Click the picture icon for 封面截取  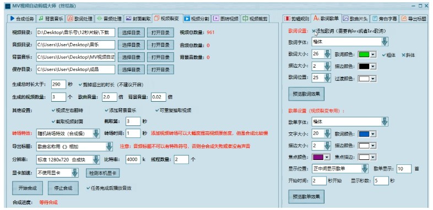[x=128, y=19]
